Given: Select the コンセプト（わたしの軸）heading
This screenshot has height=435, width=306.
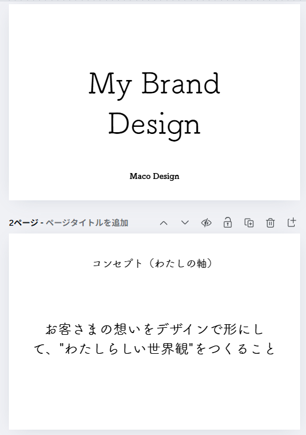Looking at the screenshot, I should tap(153, 263).
